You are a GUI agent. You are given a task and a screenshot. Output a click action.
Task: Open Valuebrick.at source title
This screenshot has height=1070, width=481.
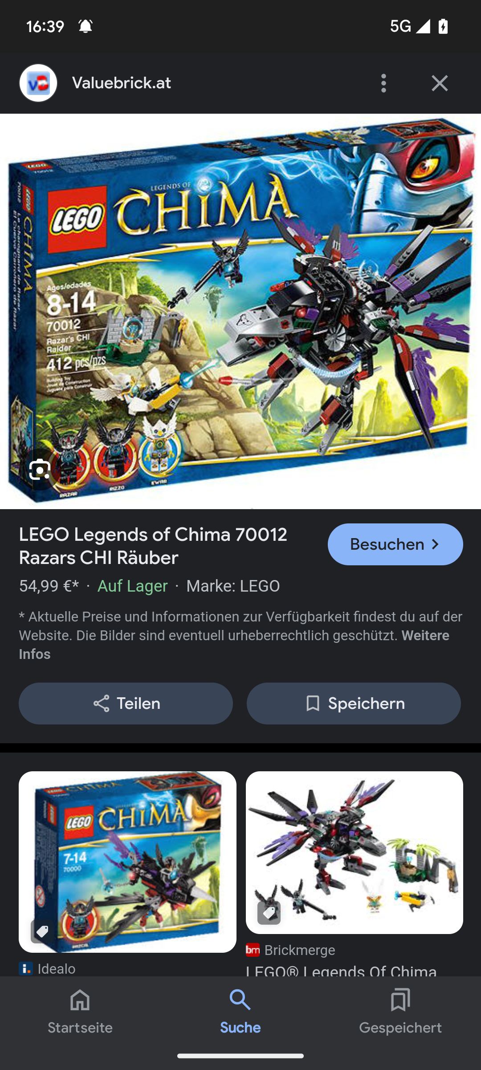click(x=122, y=83)
